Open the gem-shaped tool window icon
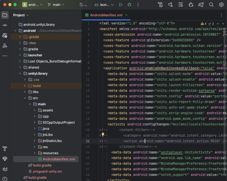Image resolution: width=227 pixels, height=181 pixels. click(5, 159)
